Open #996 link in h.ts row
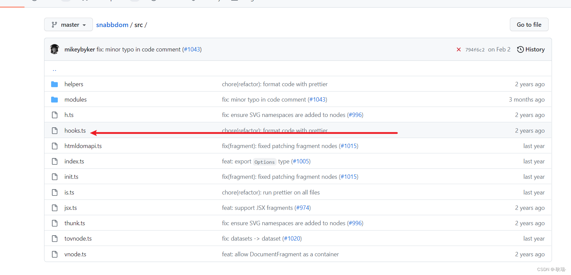This screenshot has height=275, width=571. point(355,115)
